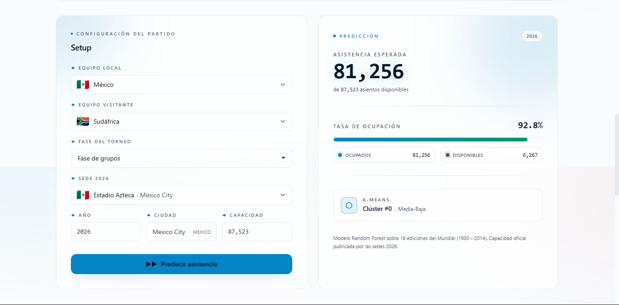
Task: Click the chevron arrow in the Sudáfrica dropdown
Action: (283, 121)
